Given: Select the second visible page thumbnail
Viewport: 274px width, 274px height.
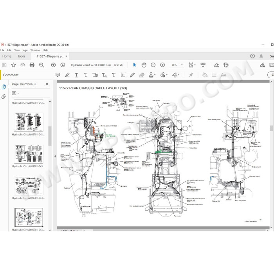Looking at the screenshot, I should [29, 154].
